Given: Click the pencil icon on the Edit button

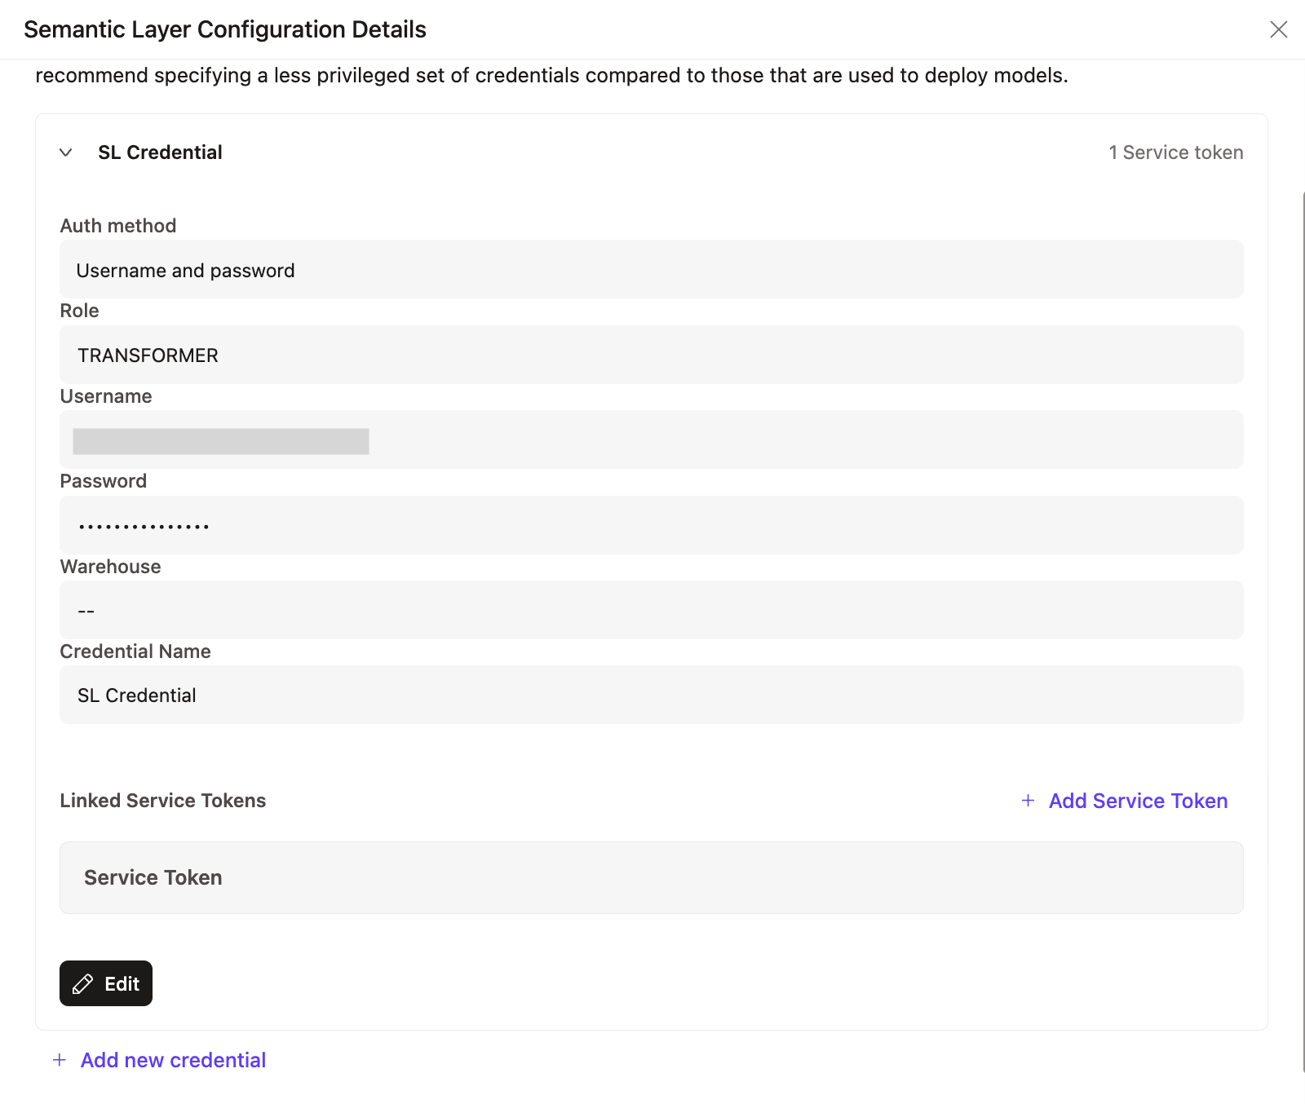Looking at the screenshot, I should [x=82, y=983].
